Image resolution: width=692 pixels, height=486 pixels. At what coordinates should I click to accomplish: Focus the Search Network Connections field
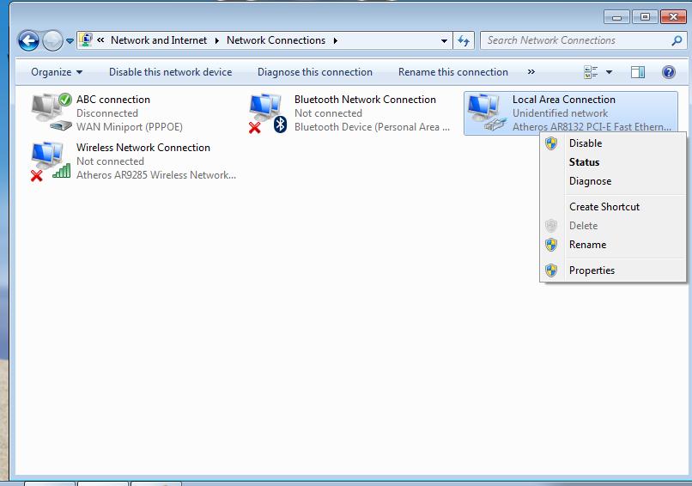click(x=584, y=40)
